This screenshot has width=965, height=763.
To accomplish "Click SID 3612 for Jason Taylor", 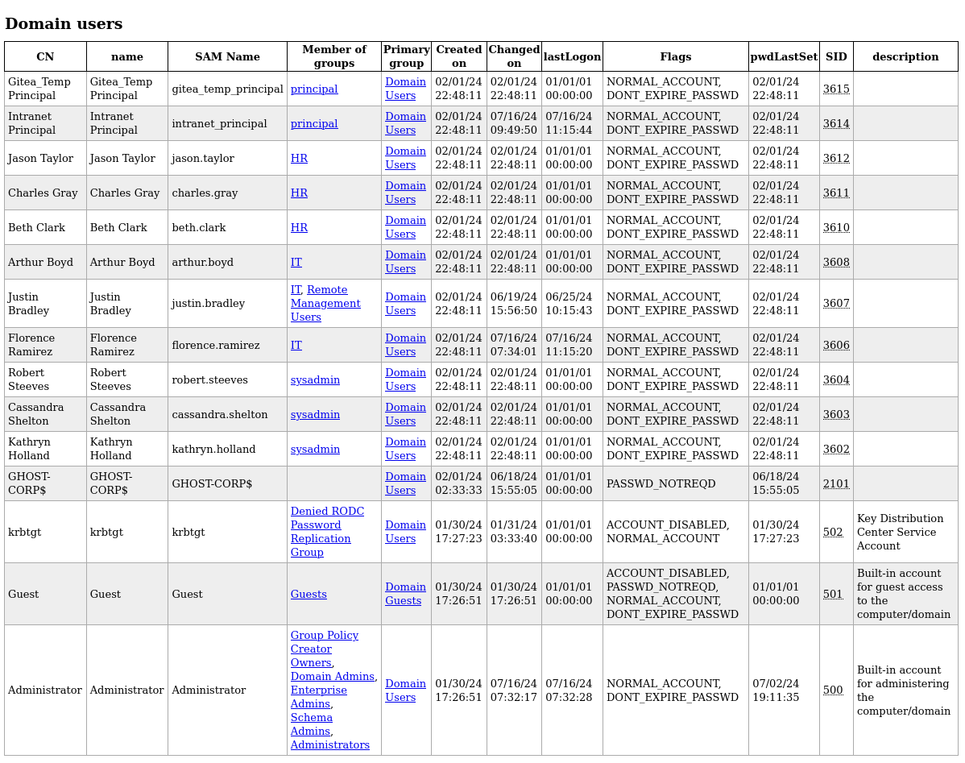I will (836, 158).
